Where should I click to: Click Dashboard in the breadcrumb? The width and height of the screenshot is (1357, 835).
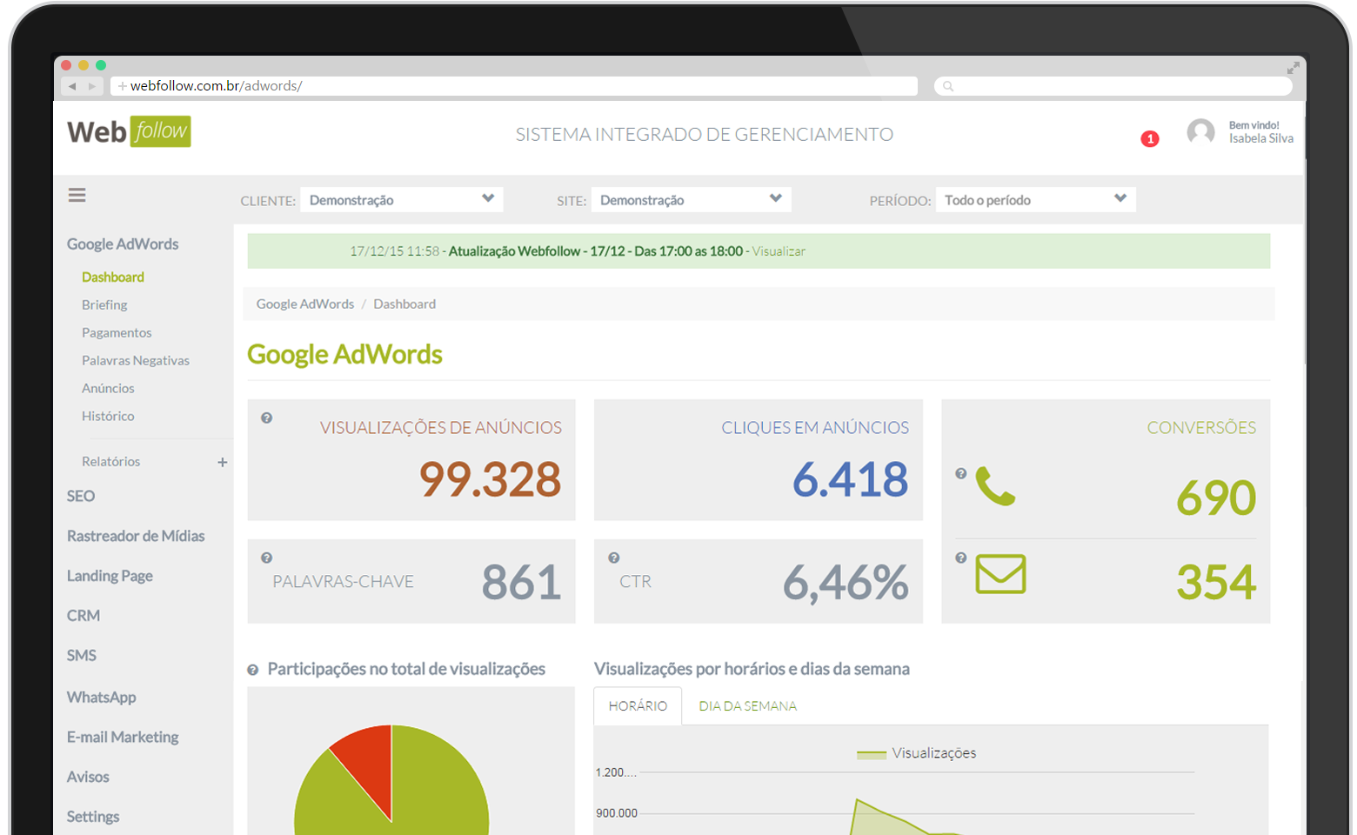click(404, 304)
